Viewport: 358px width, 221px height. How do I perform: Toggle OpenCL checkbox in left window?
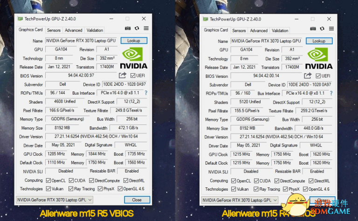point(48,180)
